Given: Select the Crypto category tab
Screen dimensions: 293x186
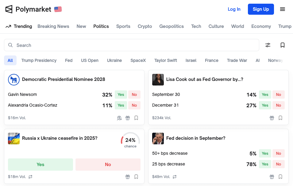Looking at the screenshot, I should (x=145, y=26).
